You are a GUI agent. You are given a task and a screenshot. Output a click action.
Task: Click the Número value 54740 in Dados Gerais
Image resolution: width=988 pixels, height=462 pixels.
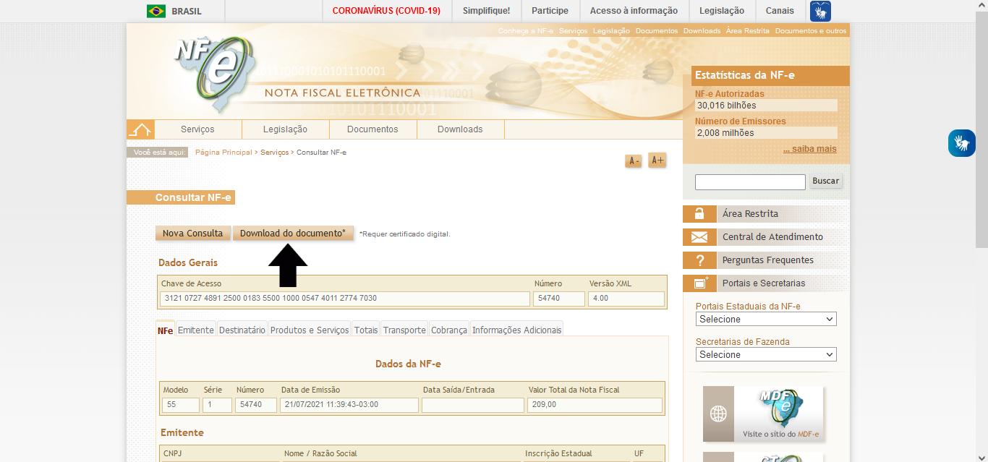click(558, 299)
